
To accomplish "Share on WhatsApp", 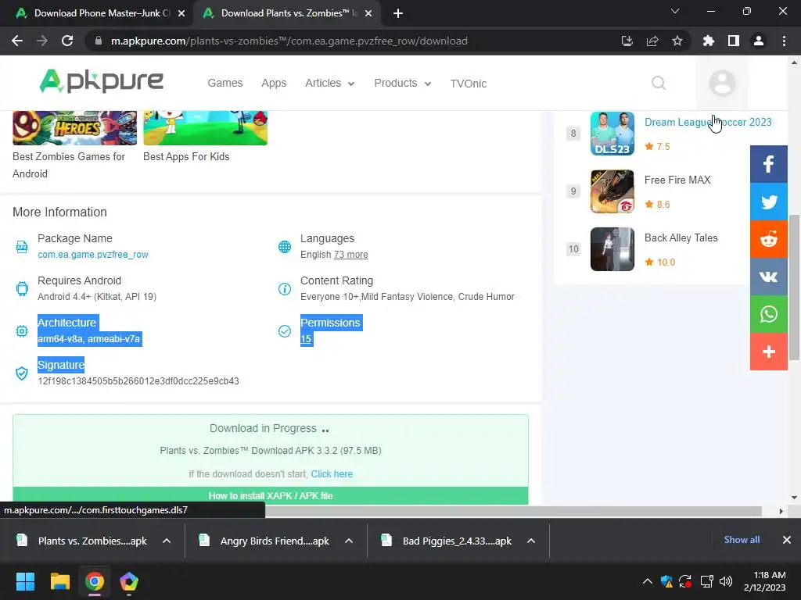I will point(768,314).
